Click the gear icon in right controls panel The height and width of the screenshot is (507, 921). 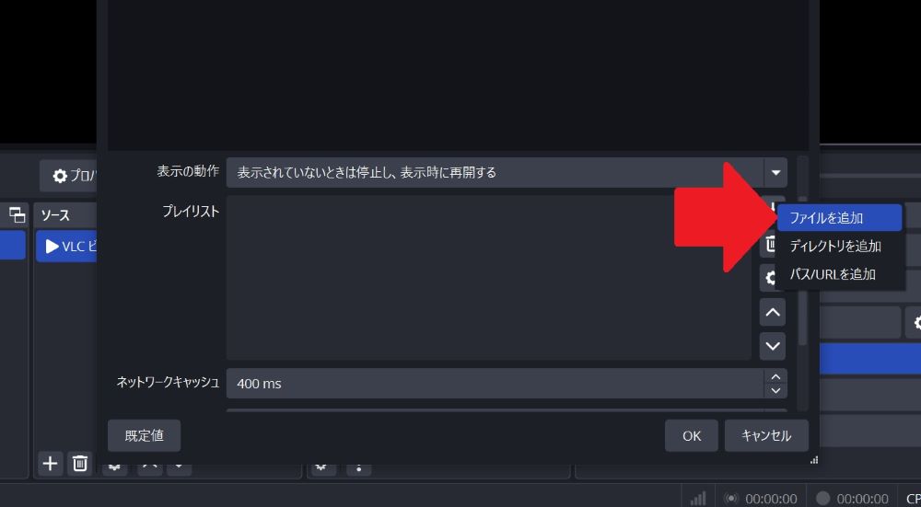click(x=916, y=323)
